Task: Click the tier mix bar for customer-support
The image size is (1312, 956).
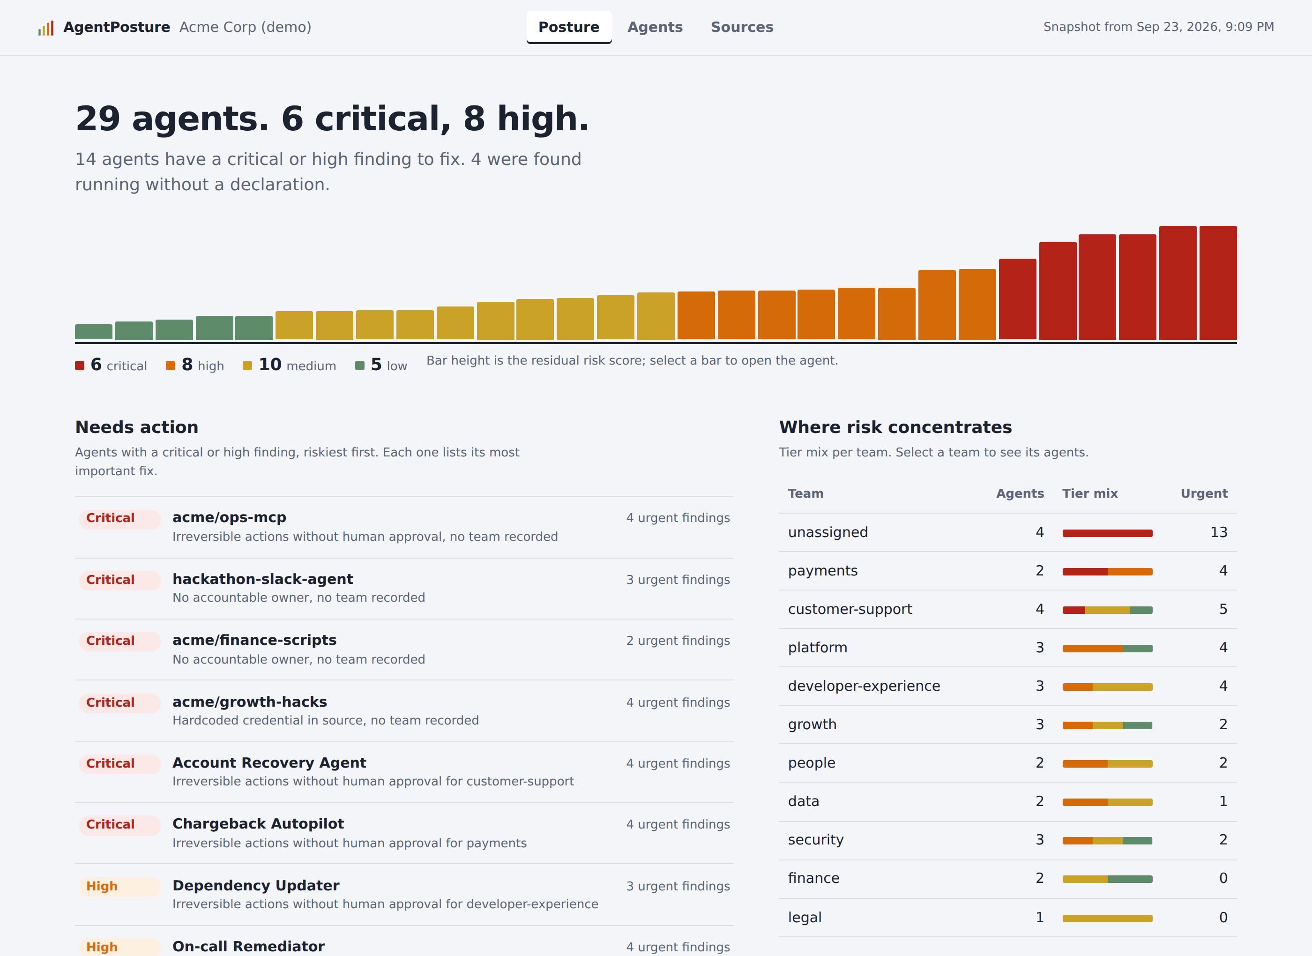Action: click(1107, 610)
